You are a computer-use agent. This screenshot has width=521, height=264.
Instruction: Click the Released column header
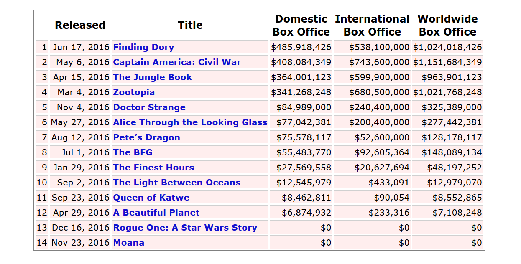click(x=80, y=25)
